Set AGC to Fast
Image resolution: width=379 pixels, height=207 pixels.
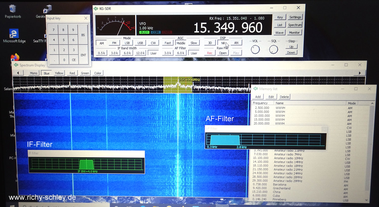pyautogui.click(x=168, y=43)
